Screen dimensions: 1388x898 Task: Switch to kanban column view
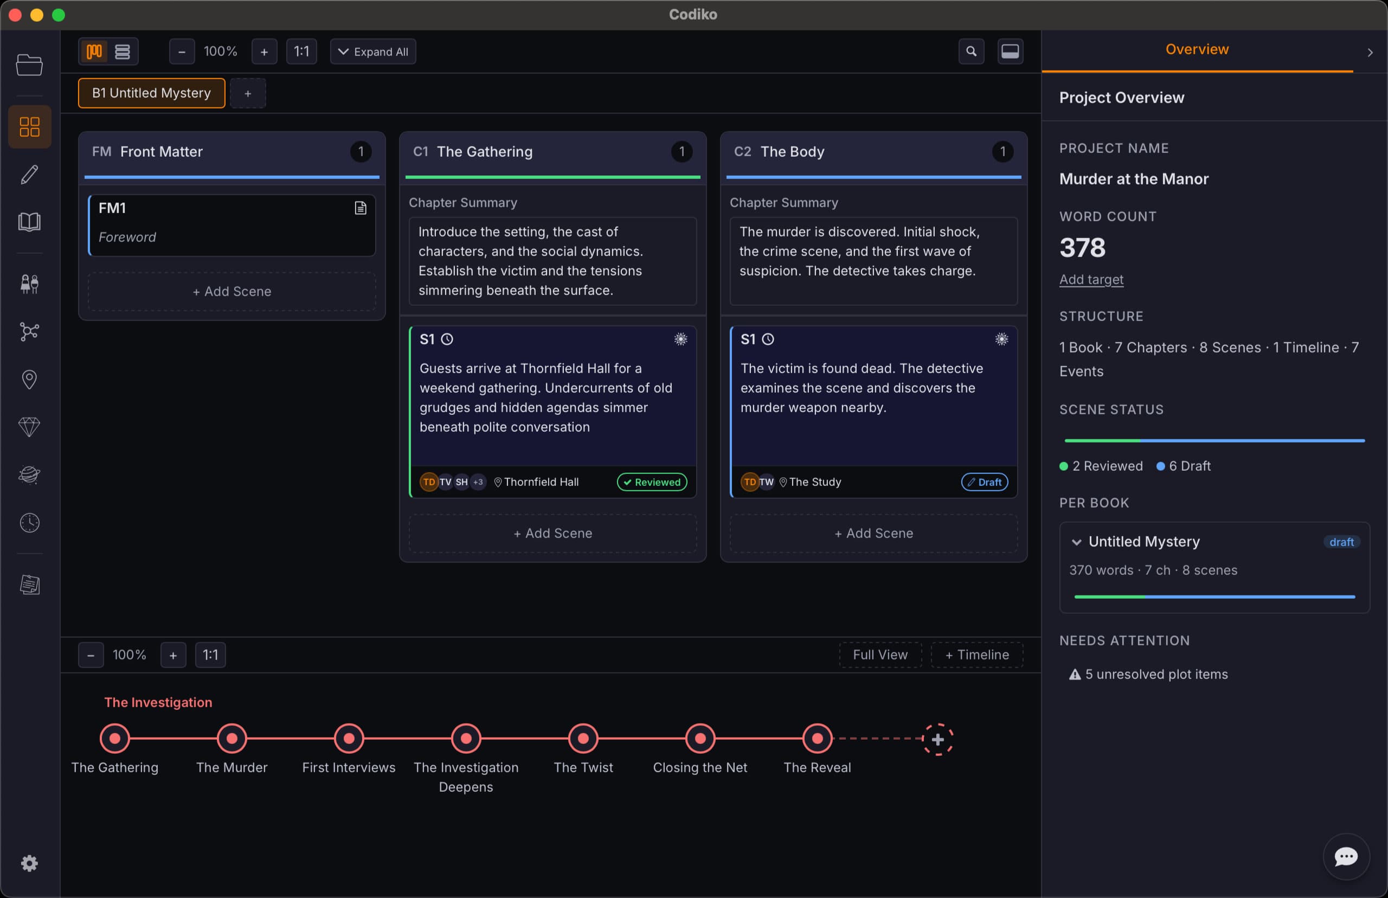pyautogui.click(x=94, y=52)
